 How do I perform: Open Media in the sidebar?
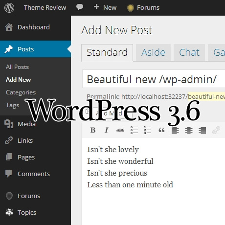[26, 124]
